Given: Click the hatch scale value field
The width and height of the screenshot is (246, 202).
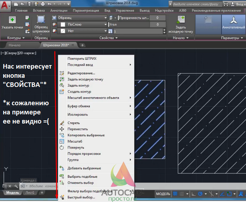Looking at the screenshot, I should tap(138, 31).
